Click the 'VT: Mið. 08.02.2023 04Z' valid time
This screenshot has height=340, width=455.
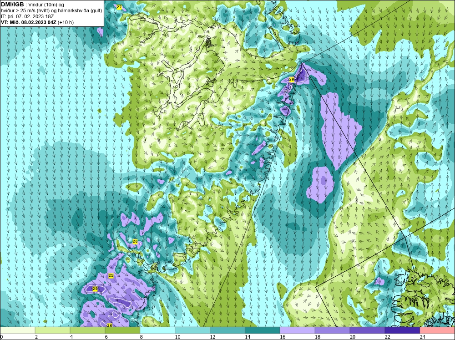[28, 22]
